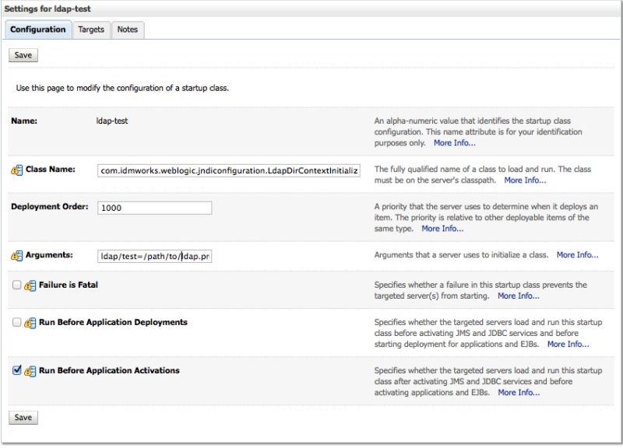Image resolution: width=623 pixels, height=448 pixels.
Task: Click the restart-required icon beside Arguments
Action: click(15, 254)
